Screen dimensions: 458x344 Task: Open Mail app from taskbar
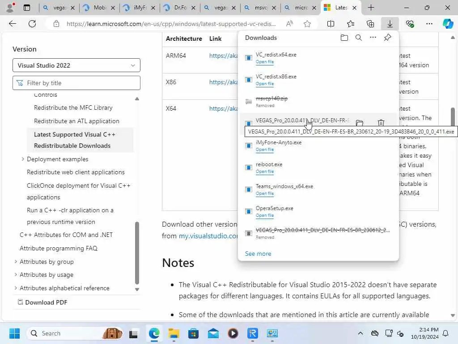coord(213,333)
